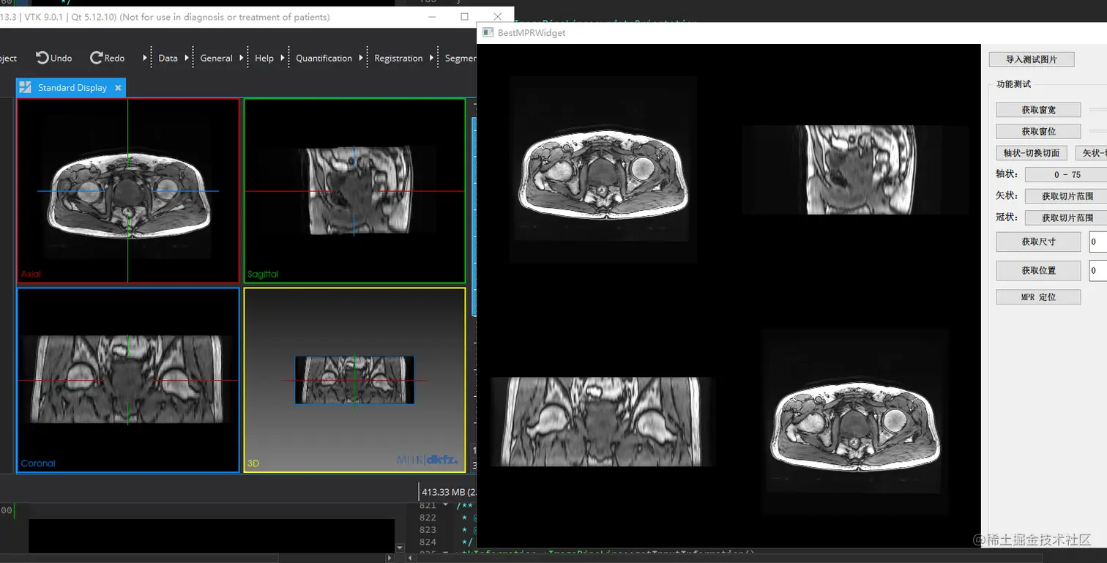Click the 冠状: label

1007,217
